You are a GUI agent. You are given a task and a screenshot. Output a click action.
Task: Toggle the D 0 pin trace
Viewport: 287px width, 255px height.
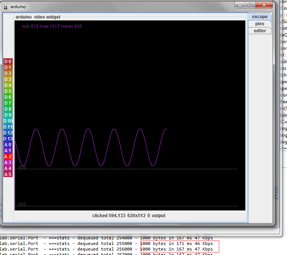point(8,62)
